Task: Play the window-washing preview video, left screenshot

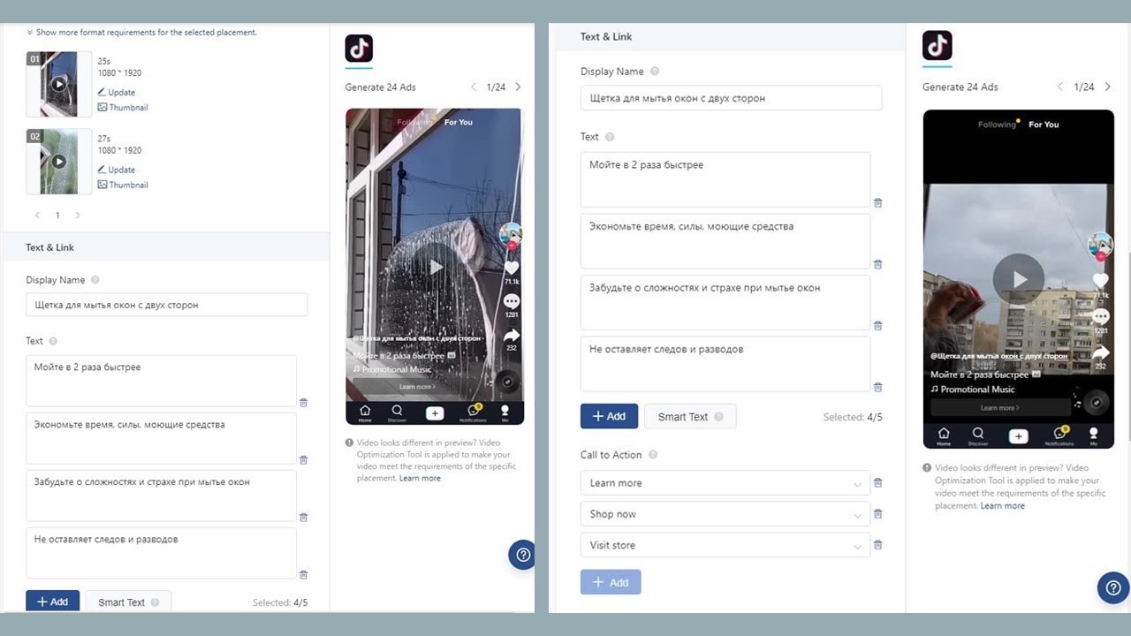Action: 435,267
